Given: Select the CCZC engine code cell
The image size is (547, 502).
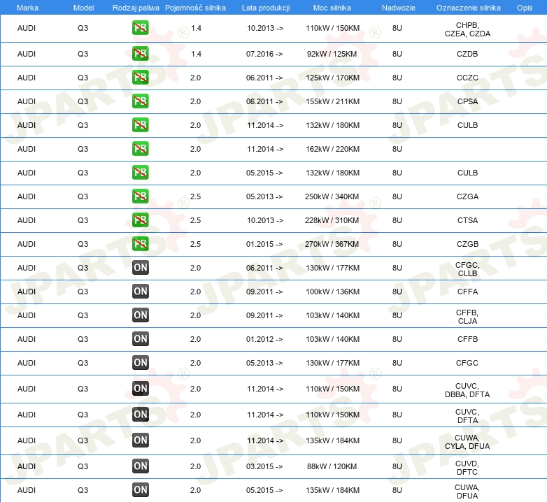Looking at the screenshot, I should (x=467, y=78).
